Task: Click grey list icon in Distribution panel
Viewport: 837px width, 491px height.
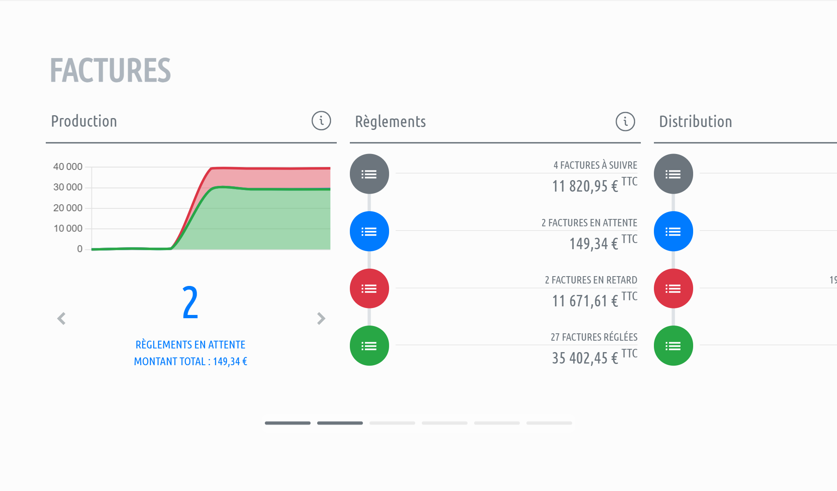Action: tap(673, 174)
